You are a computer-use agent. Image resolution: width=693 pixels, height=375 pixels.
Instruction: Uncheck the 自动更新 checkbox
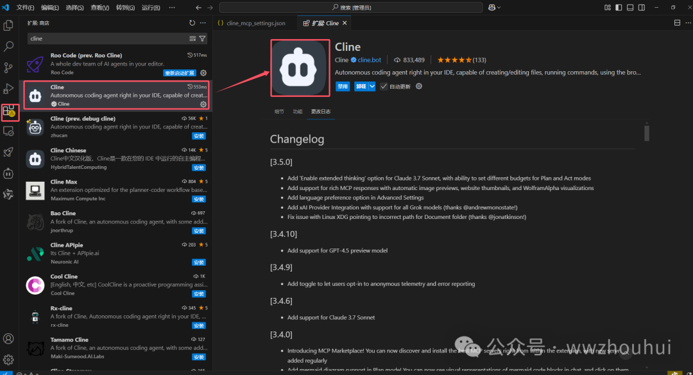[x=383, y=84]
